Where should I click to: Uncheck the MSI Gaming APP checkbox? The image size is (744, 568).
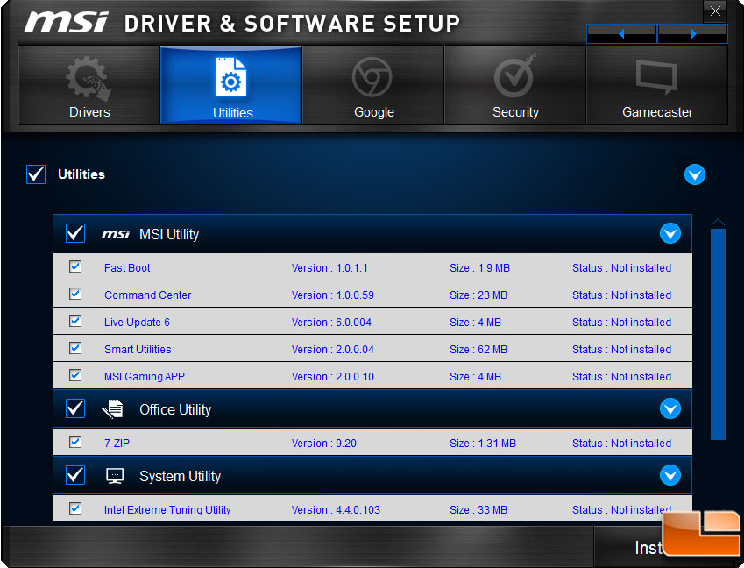(x=75, y=375)
